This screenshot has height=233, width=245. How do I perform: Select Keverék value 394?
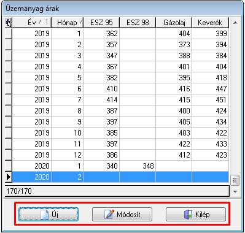tap(210, 45)
